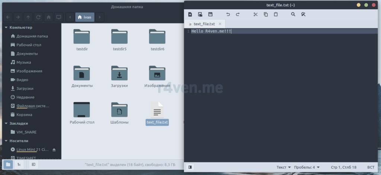
Task: Open the Пробелы: 4 indentation dropdown
Action: 307,167
